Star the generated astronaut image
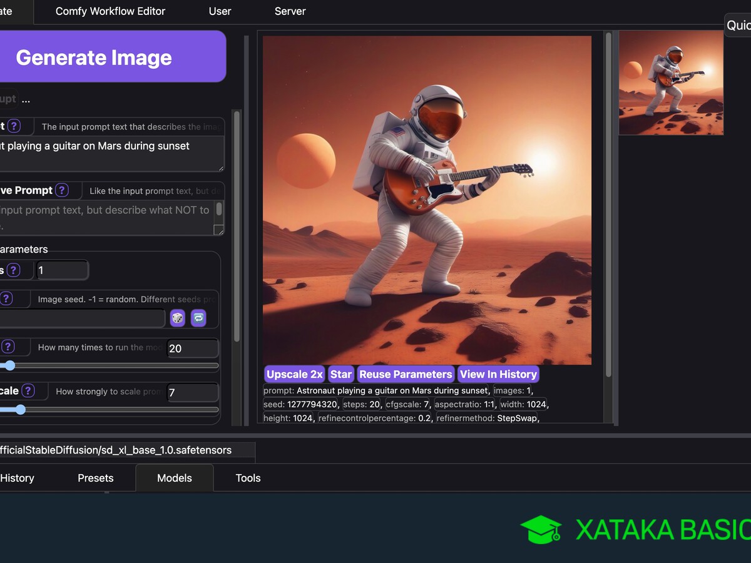The image size is (751, 563). point(341,374)
